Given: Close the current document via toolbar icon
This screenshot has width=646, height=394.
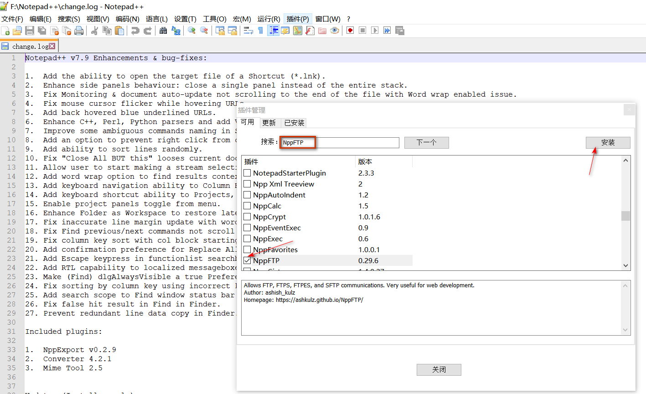Looking at the screenshot, I should [54, 31].
